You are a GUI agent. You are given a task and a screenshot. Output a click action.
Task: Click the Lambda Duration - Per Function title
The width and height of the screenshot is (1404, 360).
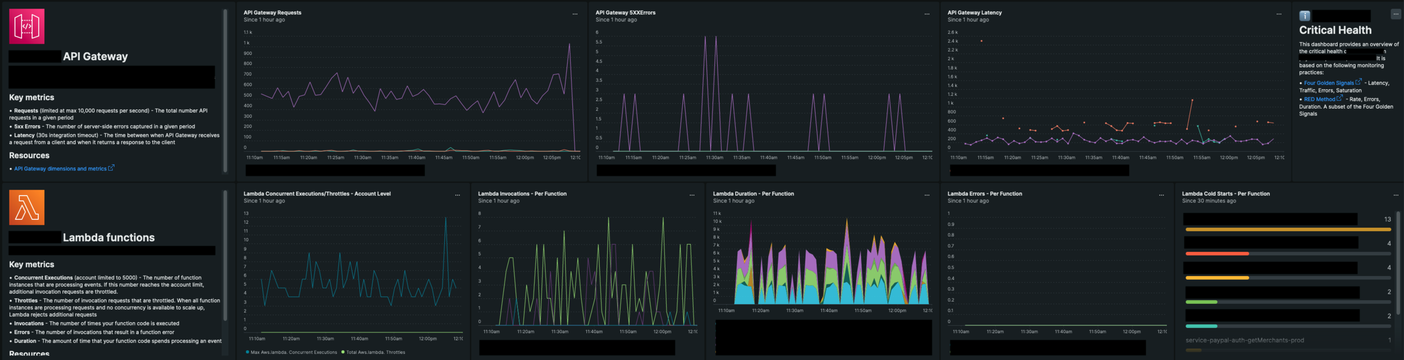(x=753, y=193)
